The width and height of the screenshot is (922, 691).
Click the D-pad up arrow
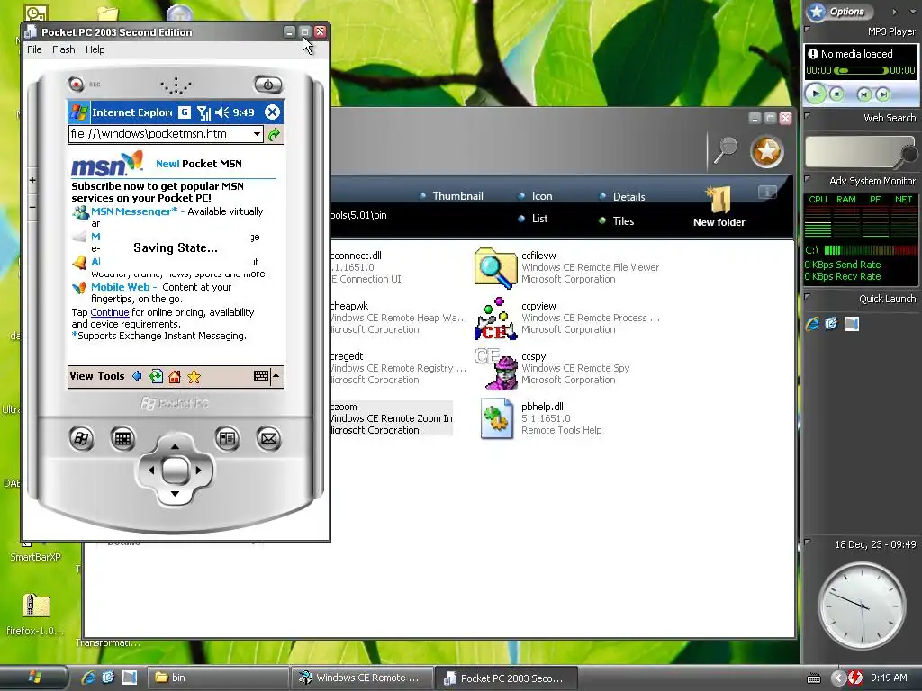(175, 446)
